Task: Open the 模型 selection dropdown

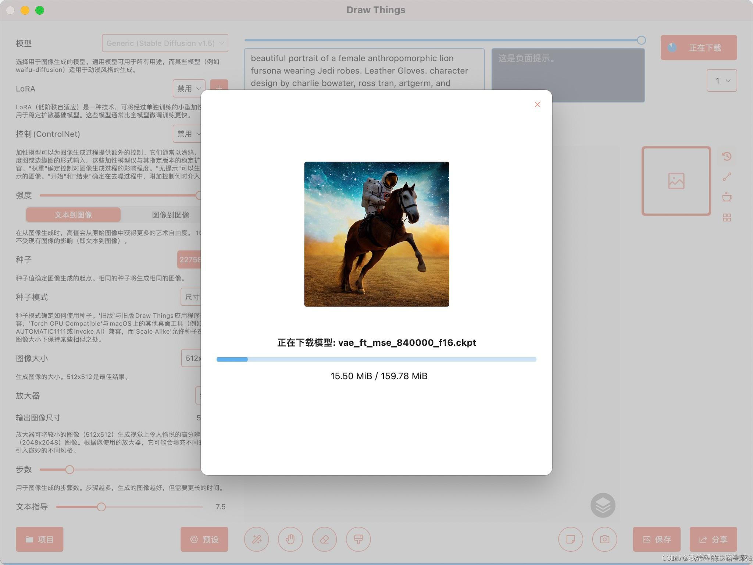Action: point(165,43)
